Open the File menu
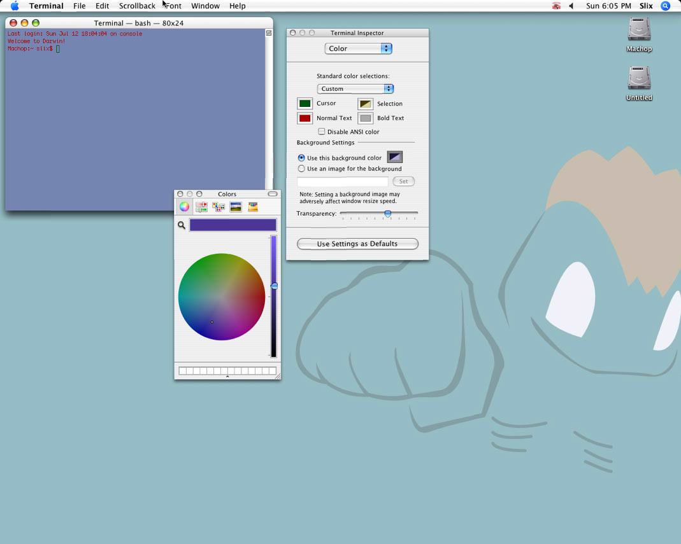This screenshot has width=681, height=544. point(80,6)
